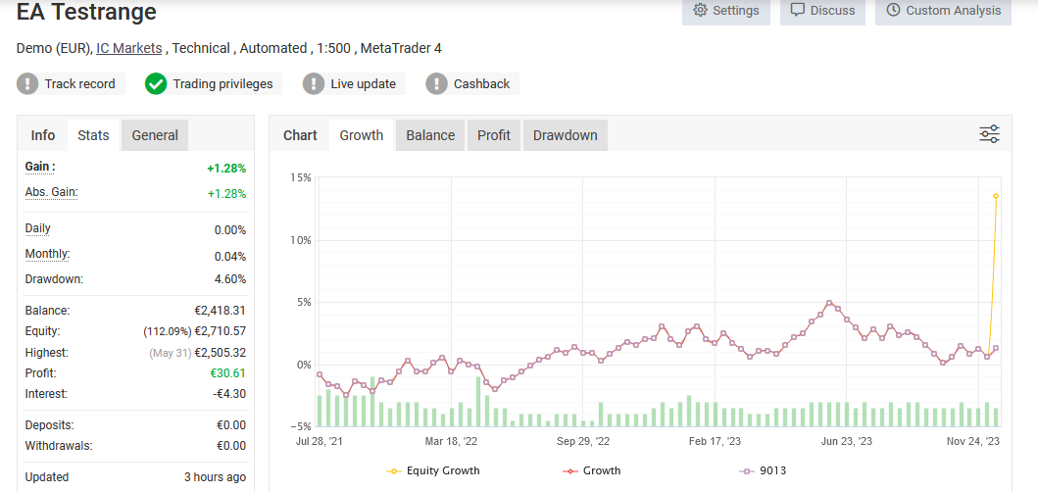
Task: Open chart filter sliders icon
Action: coord(989,135)
